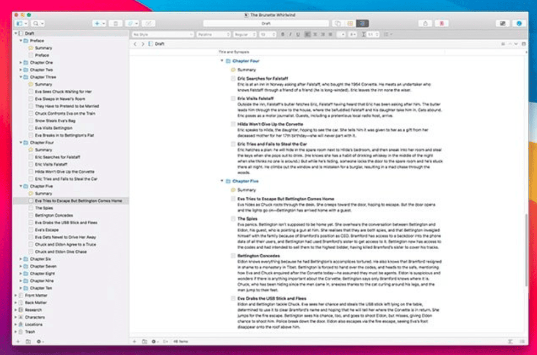Image resolution: width=537 pixels, height=355 pixels.
Task: Switch to Outliner view mode
Action: click(362, 23)
